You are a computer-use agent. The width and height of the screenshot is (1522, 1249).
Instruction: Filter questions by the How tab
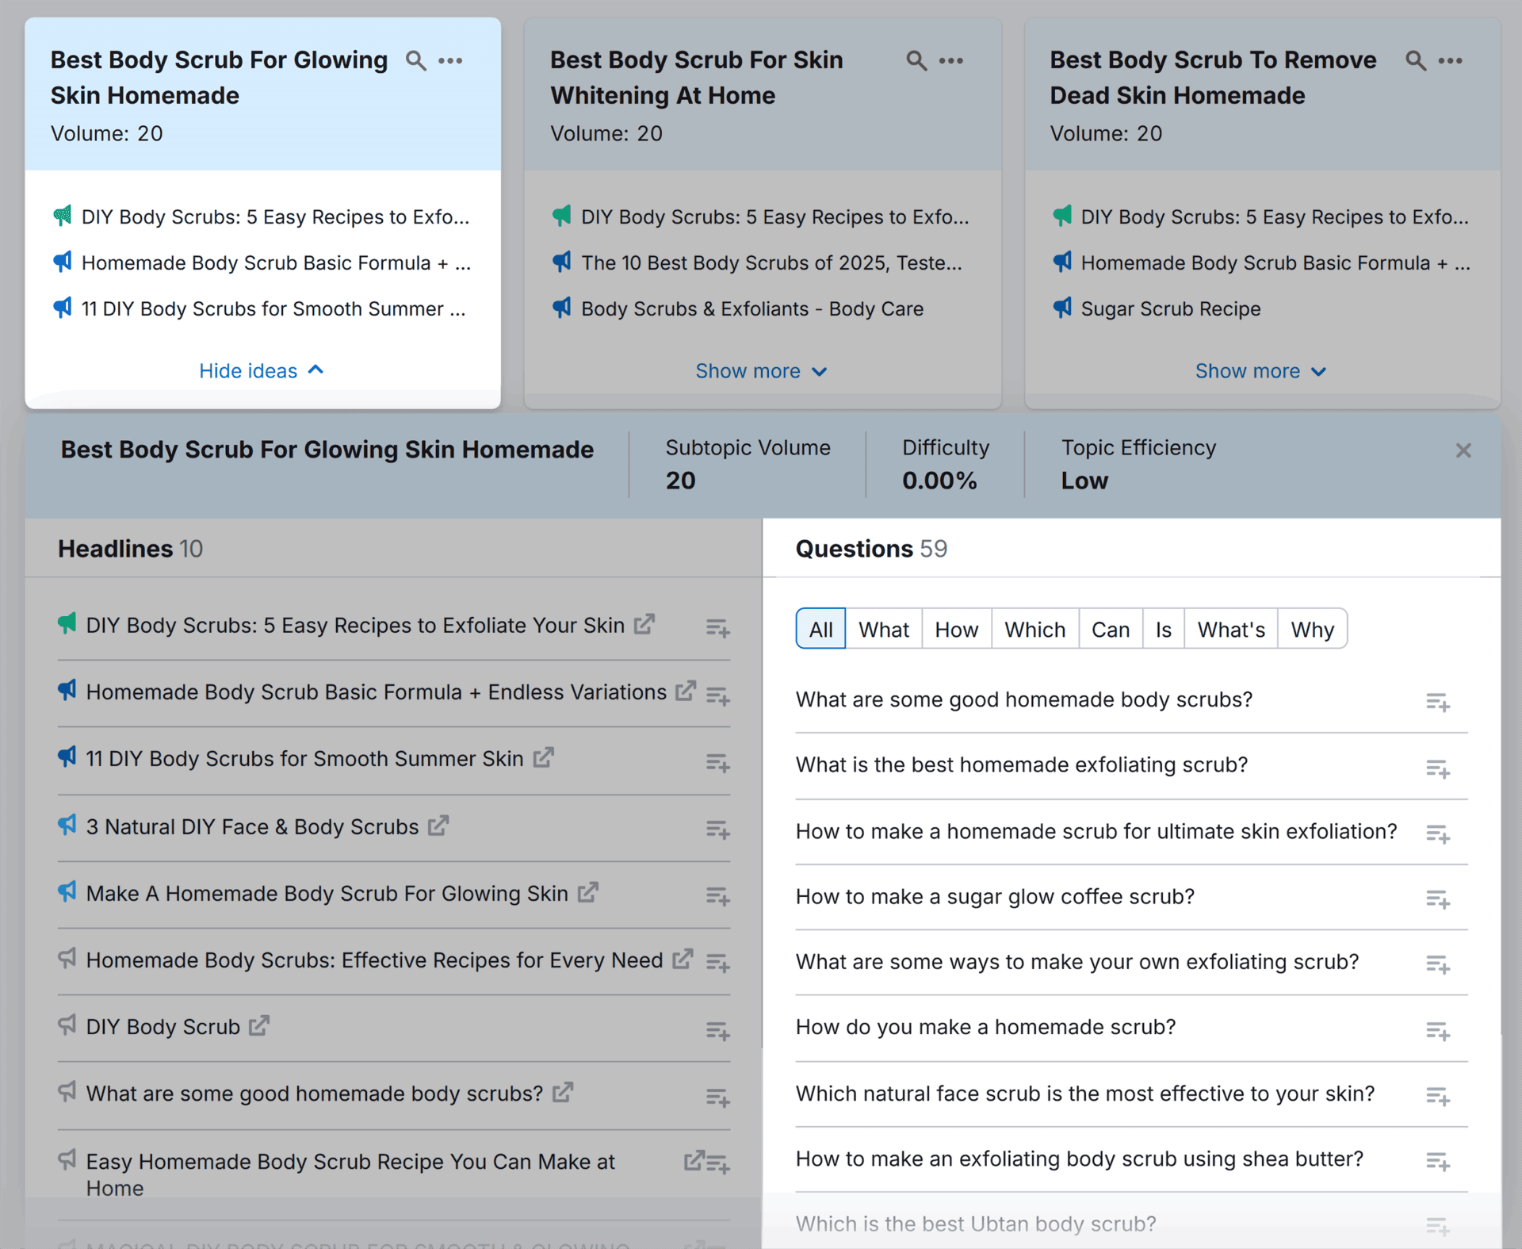pos(956,629)
